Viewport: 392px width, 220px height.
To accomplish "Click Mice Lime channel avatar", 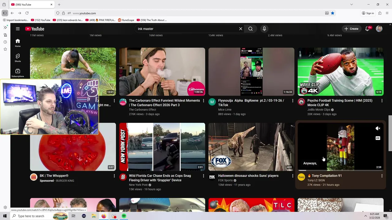I will click(x=212, y=102).
